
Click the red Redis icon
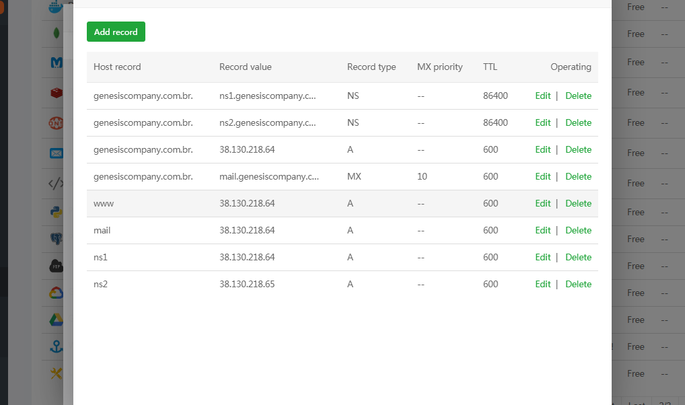(57, 93)
